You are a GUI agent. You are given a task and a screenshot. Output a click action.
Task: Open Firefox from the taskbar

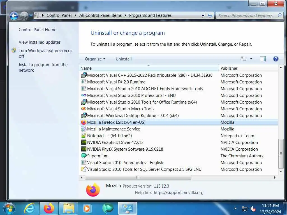(49, 208)
